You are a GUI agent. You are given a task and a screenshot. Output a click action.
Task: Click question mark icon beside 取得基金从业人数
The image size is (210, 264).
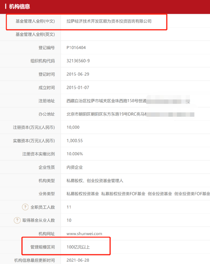point(17,220)
